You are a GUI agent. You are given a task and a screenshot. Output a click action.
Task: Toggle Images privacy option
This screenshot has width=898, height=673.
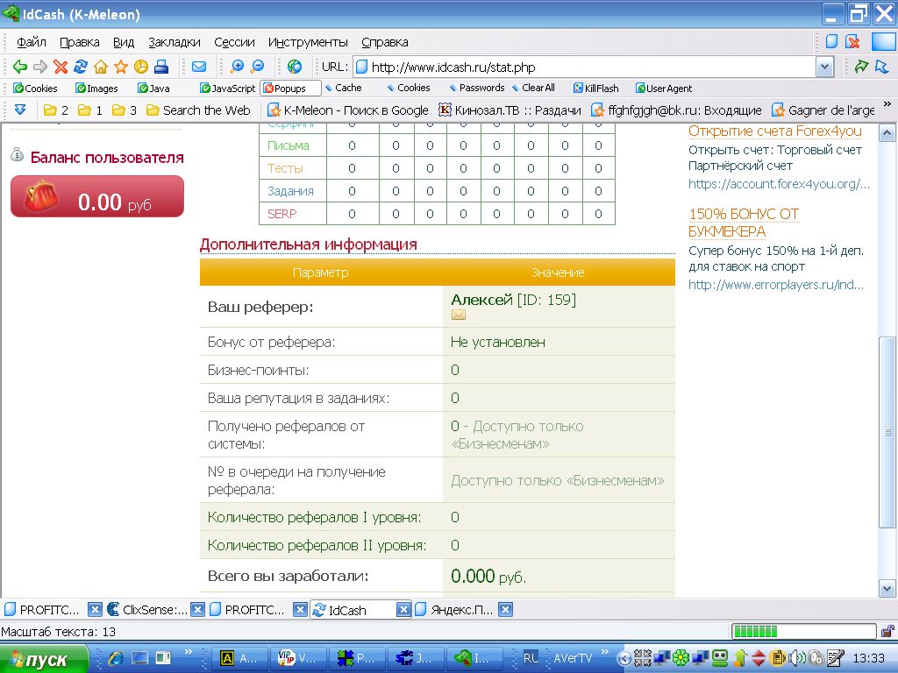pos(96,89)
